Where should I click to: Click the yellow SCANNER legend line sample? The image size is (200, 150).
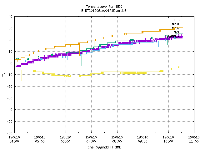coord(186,36)
